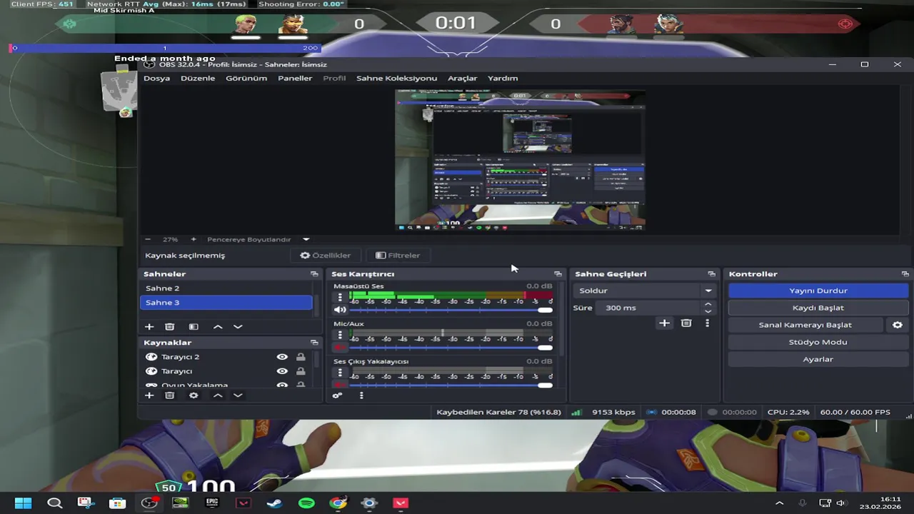Open source properties gear in Kaynaklar toolbar
Viewport: 914px width, 514px height.
tap(194, 395)
